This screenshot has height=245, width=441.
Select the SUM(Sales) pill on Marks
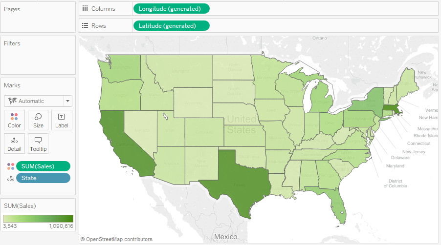click(x=43, y=166)
